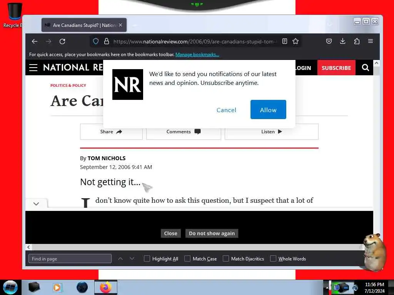Open the tracking protection shield icon
394x295 pixels.
coord(96,41)
